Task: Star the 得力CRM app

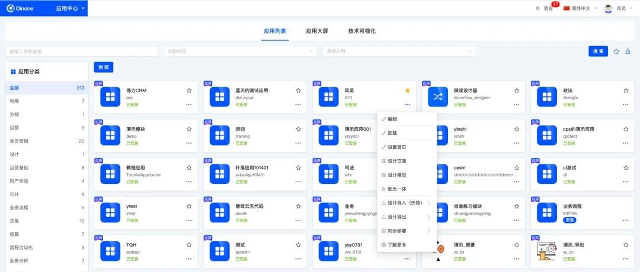Action: [x=189, y=90]
